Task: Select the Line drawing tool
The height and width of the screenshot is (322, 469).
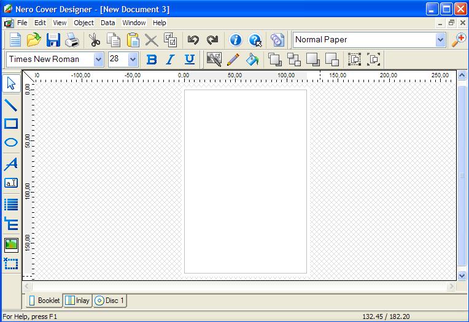Action: 11,104
